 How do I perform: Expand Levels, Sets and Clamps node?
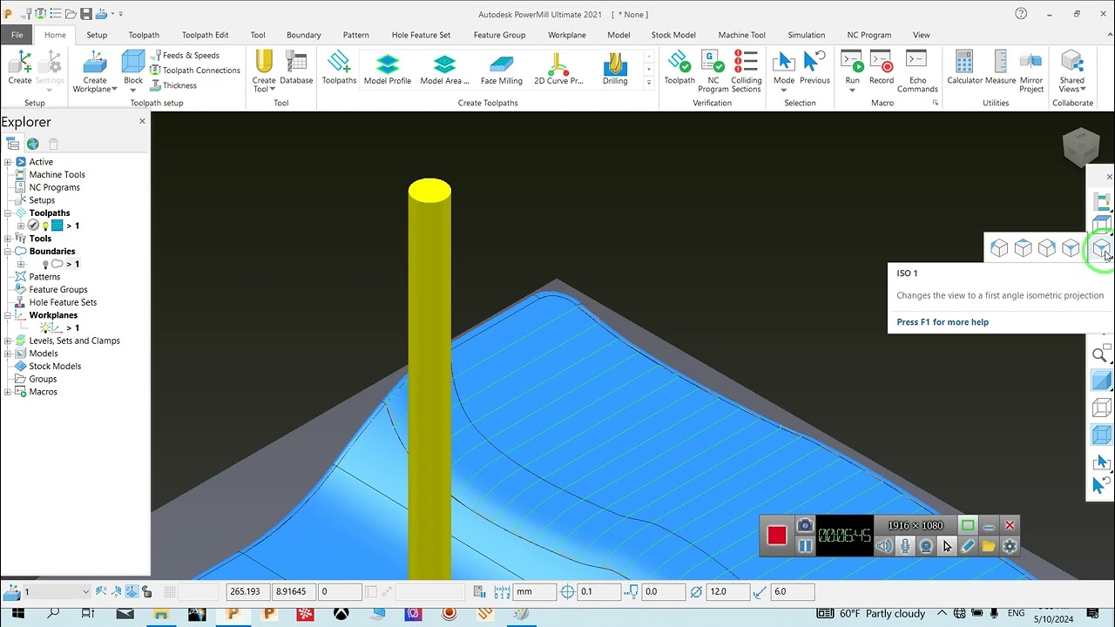[x=8, y=340]
